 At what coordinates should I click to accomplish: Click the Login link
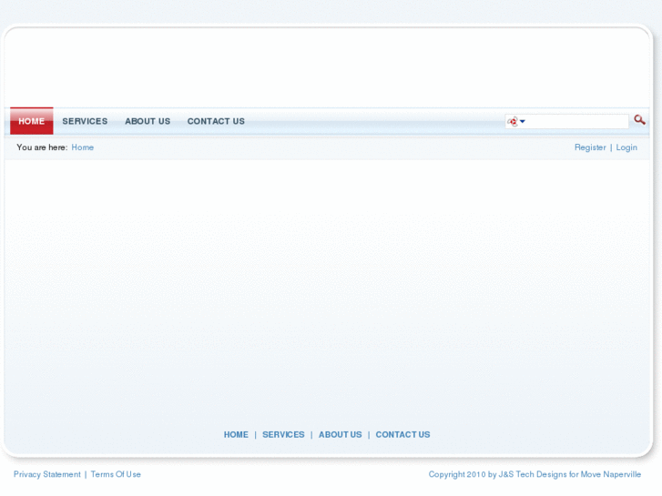626,147
